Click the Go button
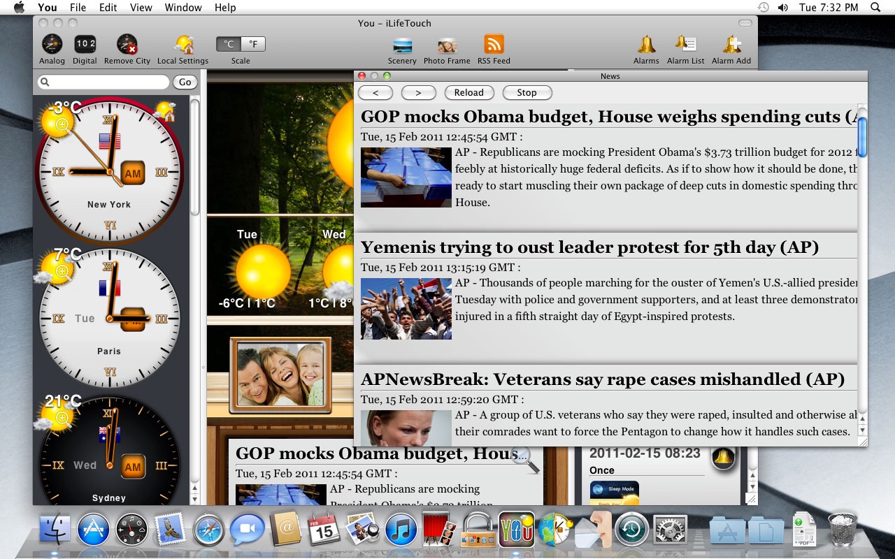The height and width of the screenshot is (559, 895). coord(185,82)
